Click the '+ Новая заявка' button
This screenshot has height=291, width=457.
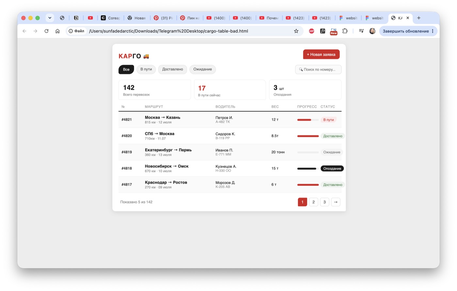tap(321, 54)
